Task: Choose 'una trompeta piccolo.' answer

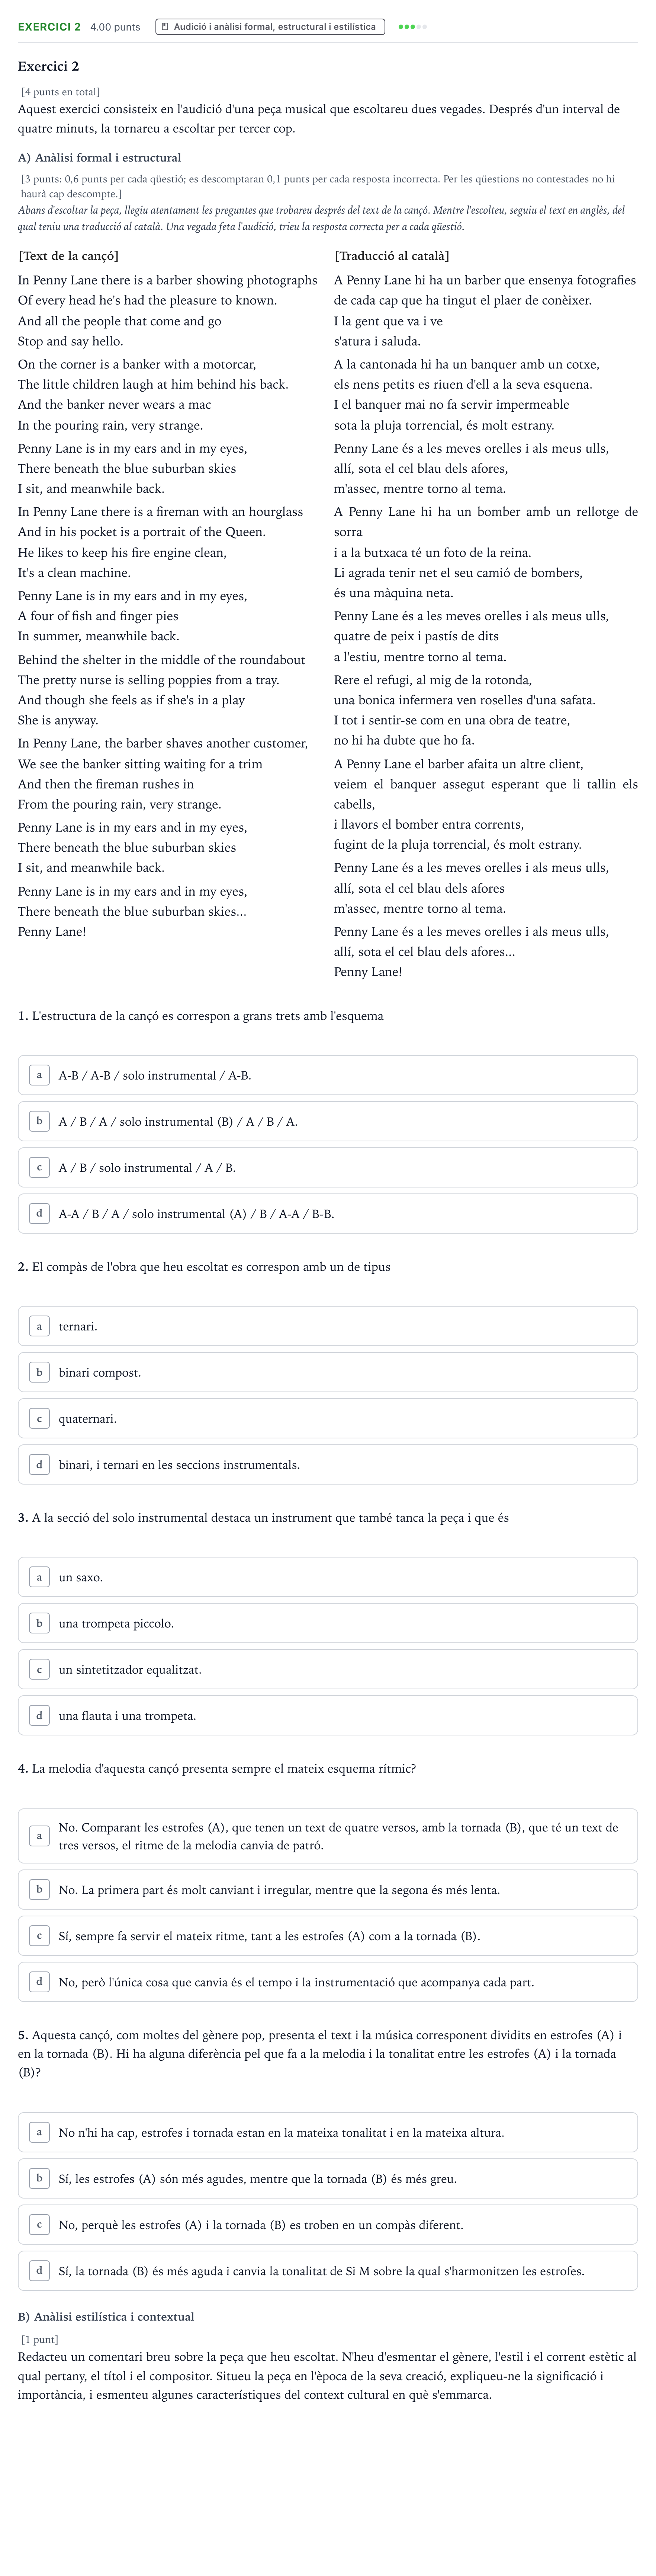Action: [x=328, y=1623]
